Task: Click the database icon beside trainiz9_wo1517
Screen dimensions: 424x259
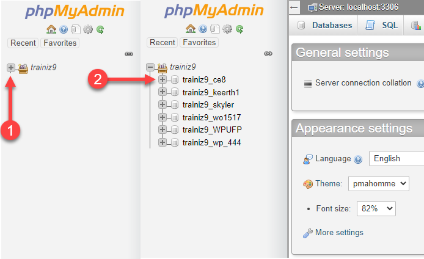Action: coord(175,117)
